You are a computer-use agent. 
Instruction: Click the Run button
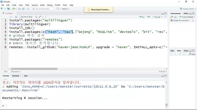[x=142, y=17]
